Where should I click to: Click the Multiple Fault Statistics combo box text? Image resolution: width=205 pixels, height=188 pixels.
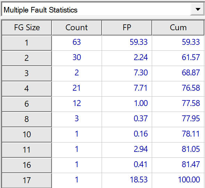click(x=40, y=10)
